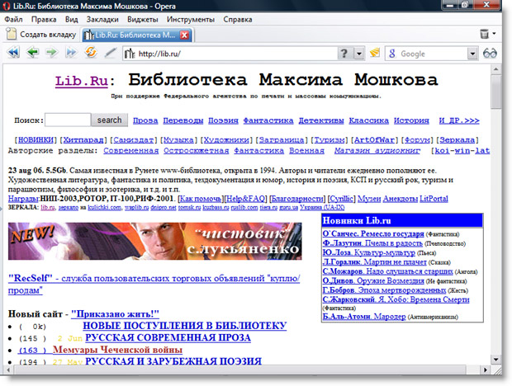
Task: Expand the trash can dropdown arrow
Action: tap(495, 33)
